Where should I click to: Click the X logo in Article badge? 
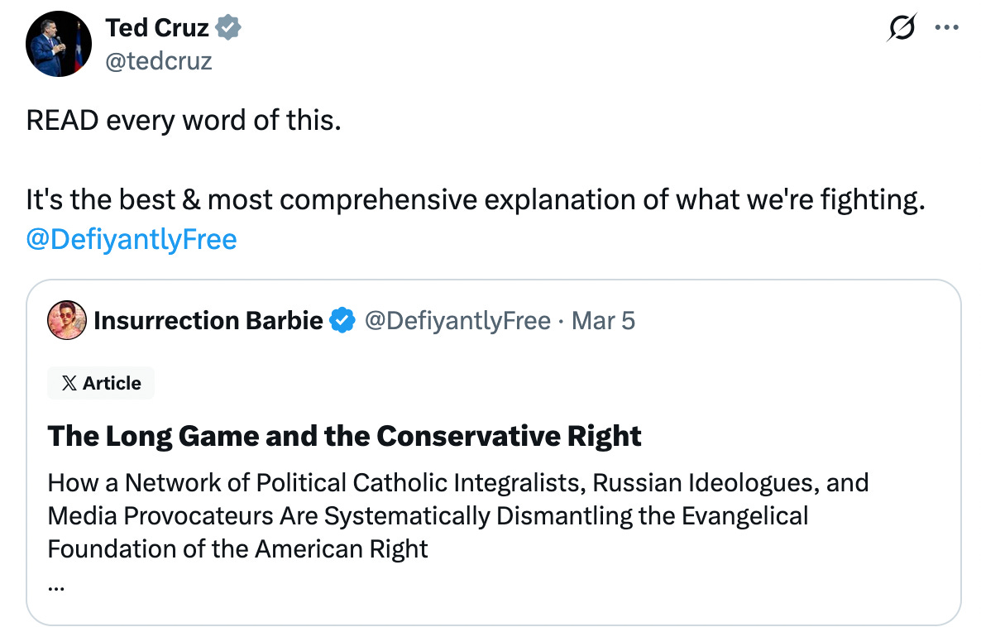69,383
